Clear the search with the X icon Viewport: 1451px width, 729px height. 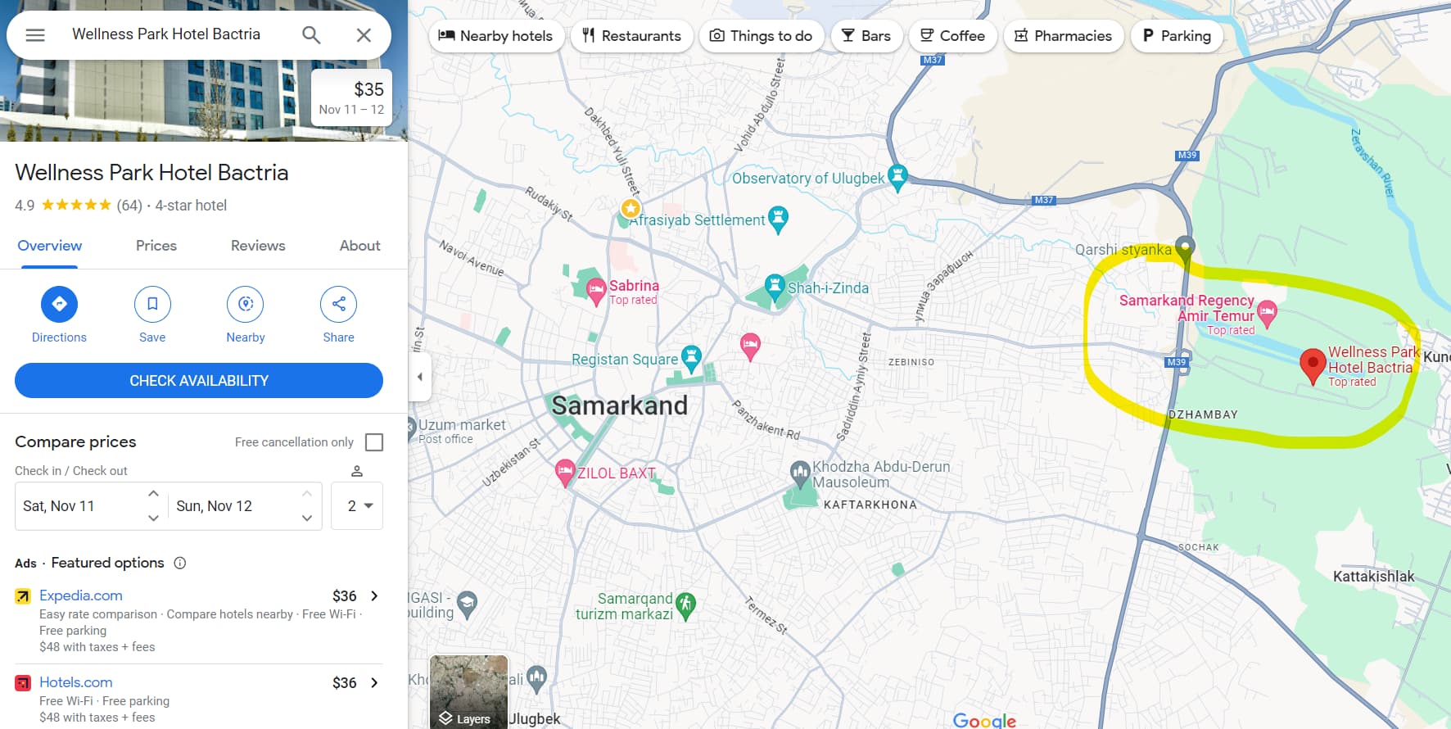364,35
